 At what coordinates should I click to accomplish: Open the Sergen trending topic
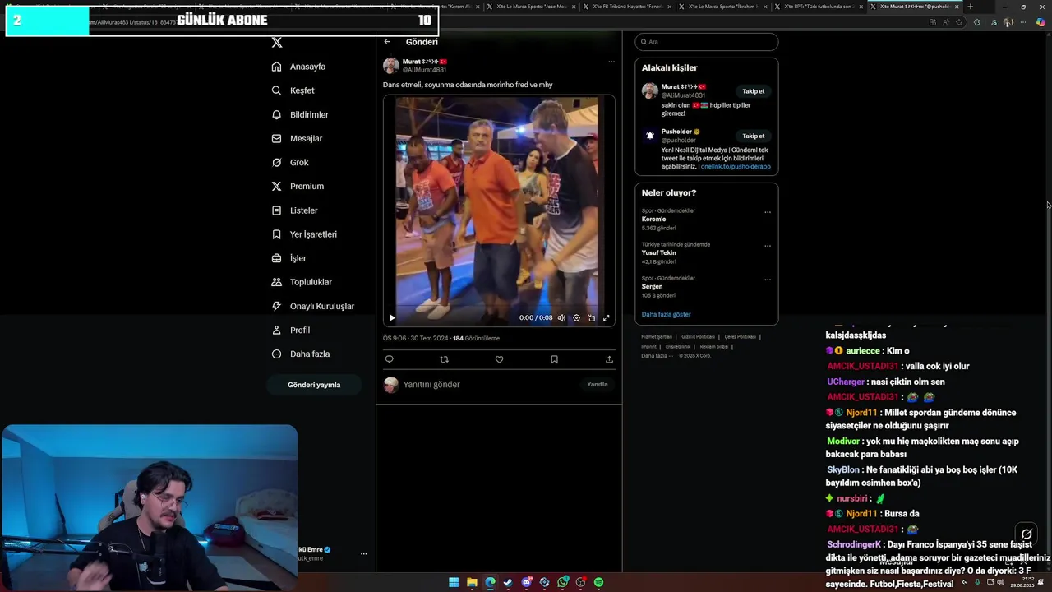click(x=652, y=287)
